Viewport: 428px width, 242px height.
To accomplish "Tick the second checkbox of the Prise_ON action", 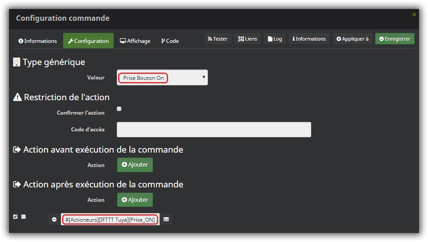I will (23, 217).
